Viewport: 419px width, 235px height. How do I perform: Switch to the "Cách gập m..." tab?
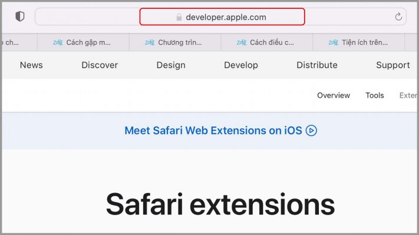(83, 42)
